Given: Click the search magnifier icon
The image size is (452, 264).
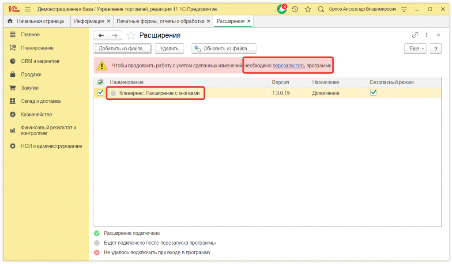Looking at the screenshot, I should click(x=321, y=9).
